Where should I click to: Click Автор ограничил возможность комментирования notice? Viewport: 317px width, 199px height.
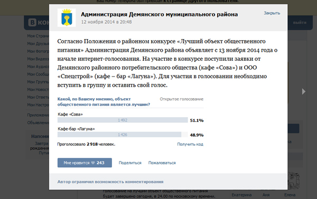pos(110,182)
